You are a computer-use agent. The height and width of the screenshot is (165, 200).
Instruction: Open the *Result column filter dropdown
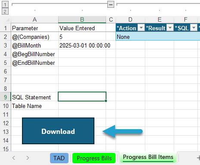coord(170,27)
